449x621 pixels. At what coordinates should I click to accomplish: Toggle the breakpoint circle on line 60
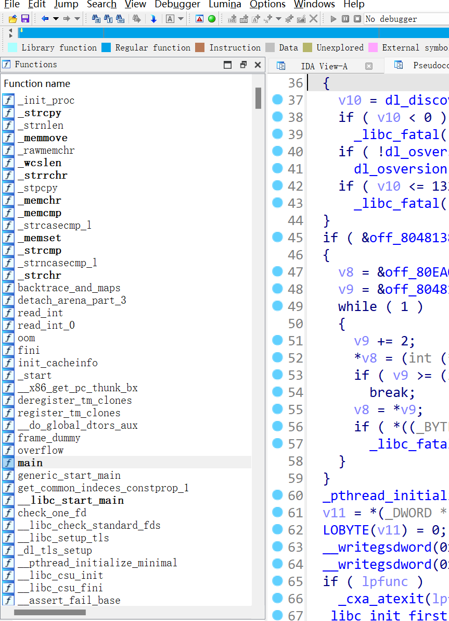(x=277, y=495)
